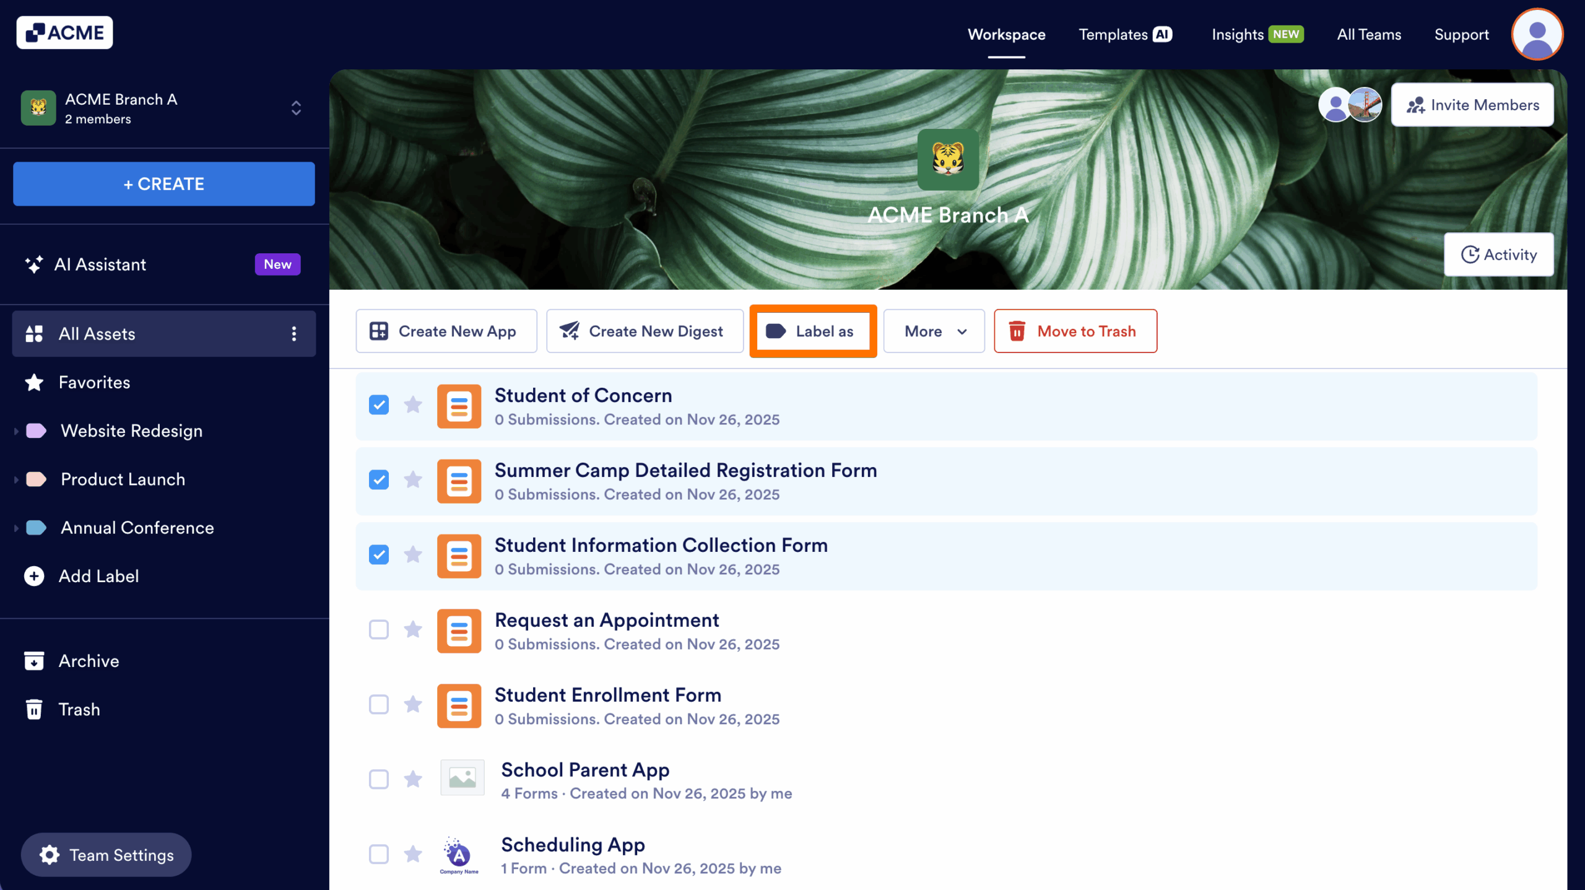The image size is (1585, 890).
Task: Click the Annual Conference blue label tag
Action: tap(36, 528)
